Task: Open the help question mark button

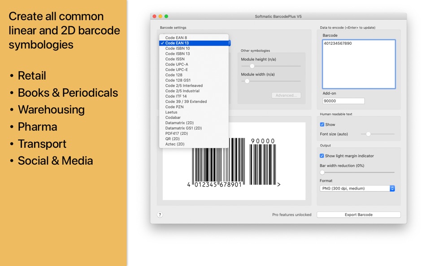Action: [160, 215]
